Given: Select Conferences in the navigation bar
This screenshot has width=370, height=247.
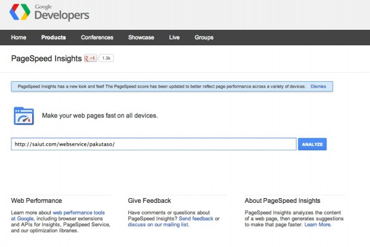Looking at the screenshot, I should click(x=97, y=38).
